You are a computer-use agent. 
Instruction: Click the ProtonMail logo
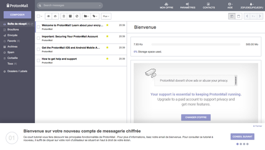click(17, 5)
